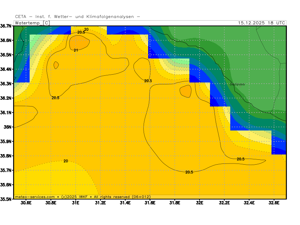300x225 pixels.
Task: Click the Gazipasa town label
Action: pos(237,84)
